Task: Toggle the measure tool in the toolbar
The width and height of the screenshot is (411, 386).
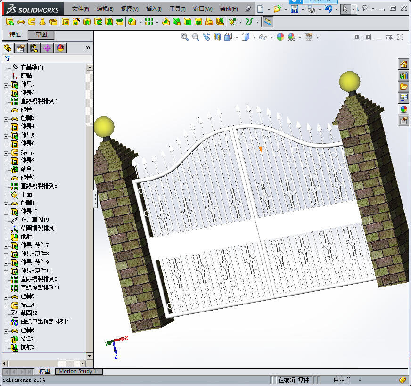Action: pyautogui.click(x=267, y=22)
